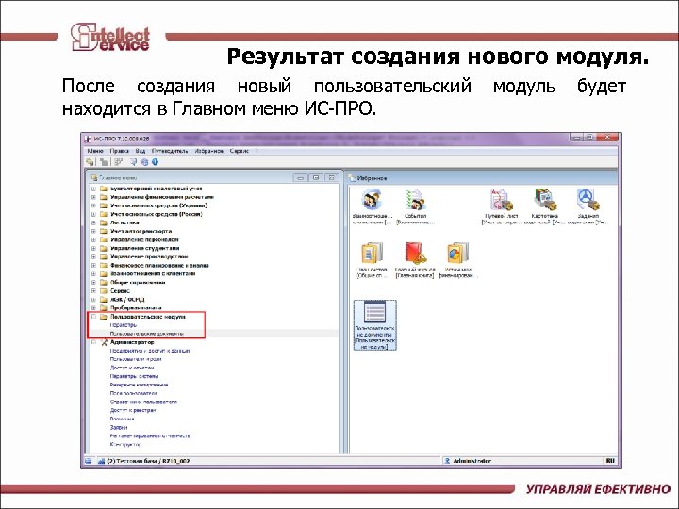Open the План счетов folder icon
The image size is (679, 509).
(x=372, y=254)
